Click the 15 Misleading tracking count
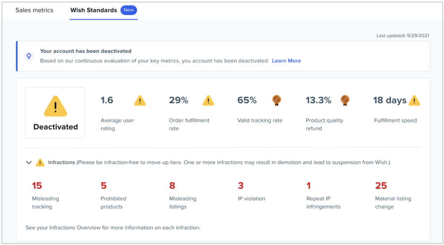The image size is (444, 245). [x=37, y=186]
